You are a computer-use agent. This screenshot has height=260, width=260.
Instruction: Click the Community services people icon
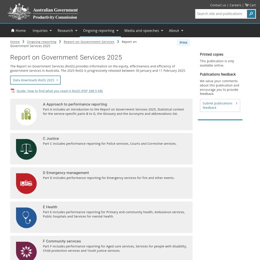[26, 251]
